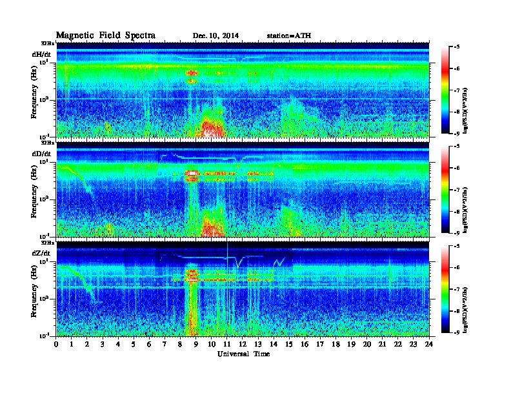Image resolution: width=511 pixels, height=395 pixels.
Task: Click the "Universal Time" axis title
Action: coord(243,354)
